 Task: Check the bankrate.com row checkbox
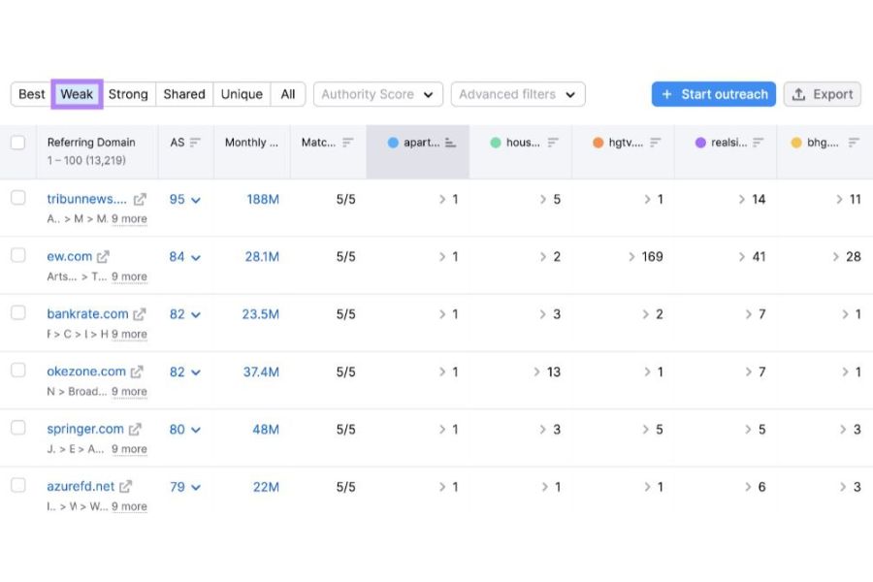pyautogui.click(x=17, y=312)
